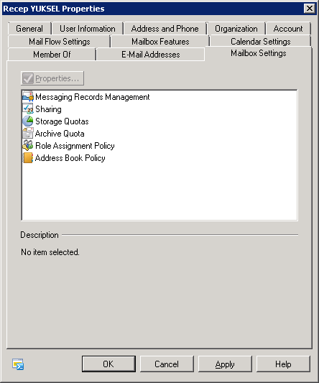Image resolution: width=319 pixels, height=383 pixels.
Task: Select the Archive Quota icon
Action: pyautogui.click(x=28, y=134)
